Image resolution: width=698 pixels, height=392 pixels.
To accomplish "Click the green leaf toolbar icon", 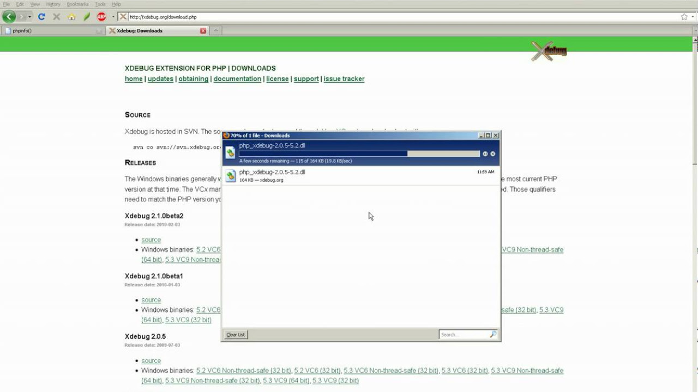I will 87,17.
